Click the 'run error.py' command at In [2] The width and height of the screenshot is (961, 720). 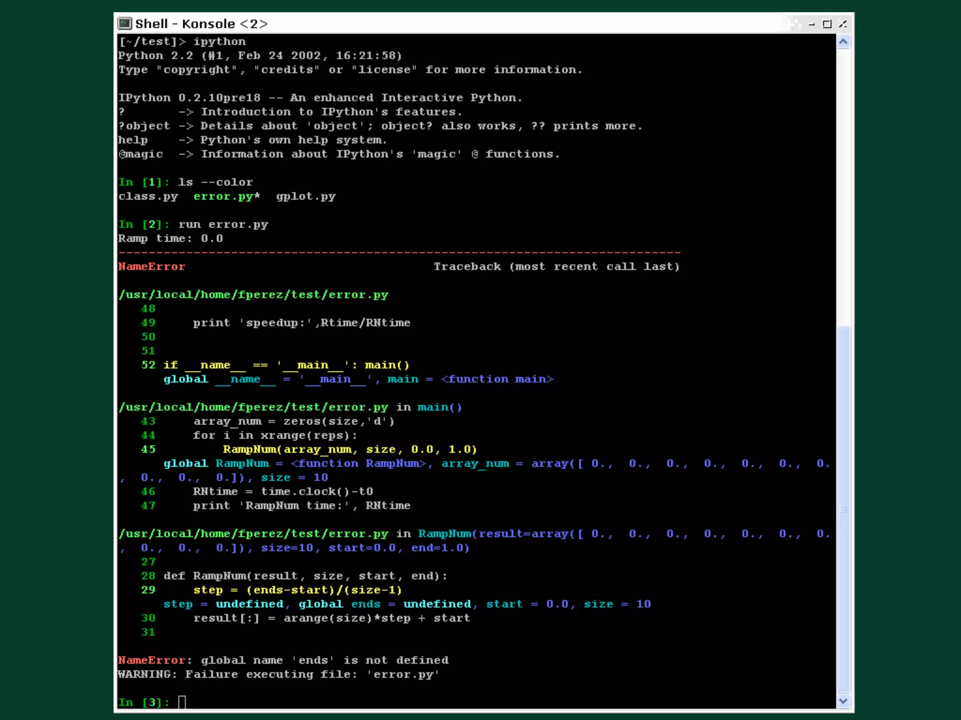(223, 225)
